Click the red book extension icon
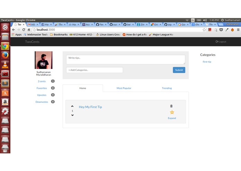 click(x=210, y=30)
